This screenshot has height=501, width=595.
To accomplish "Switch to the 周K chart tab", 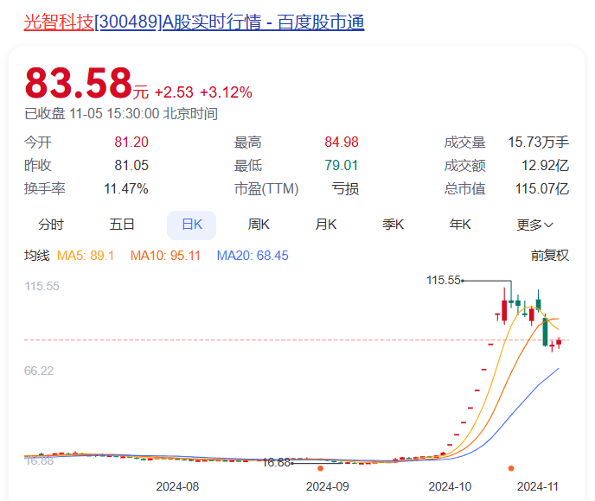I will click(x=259, y=225).
